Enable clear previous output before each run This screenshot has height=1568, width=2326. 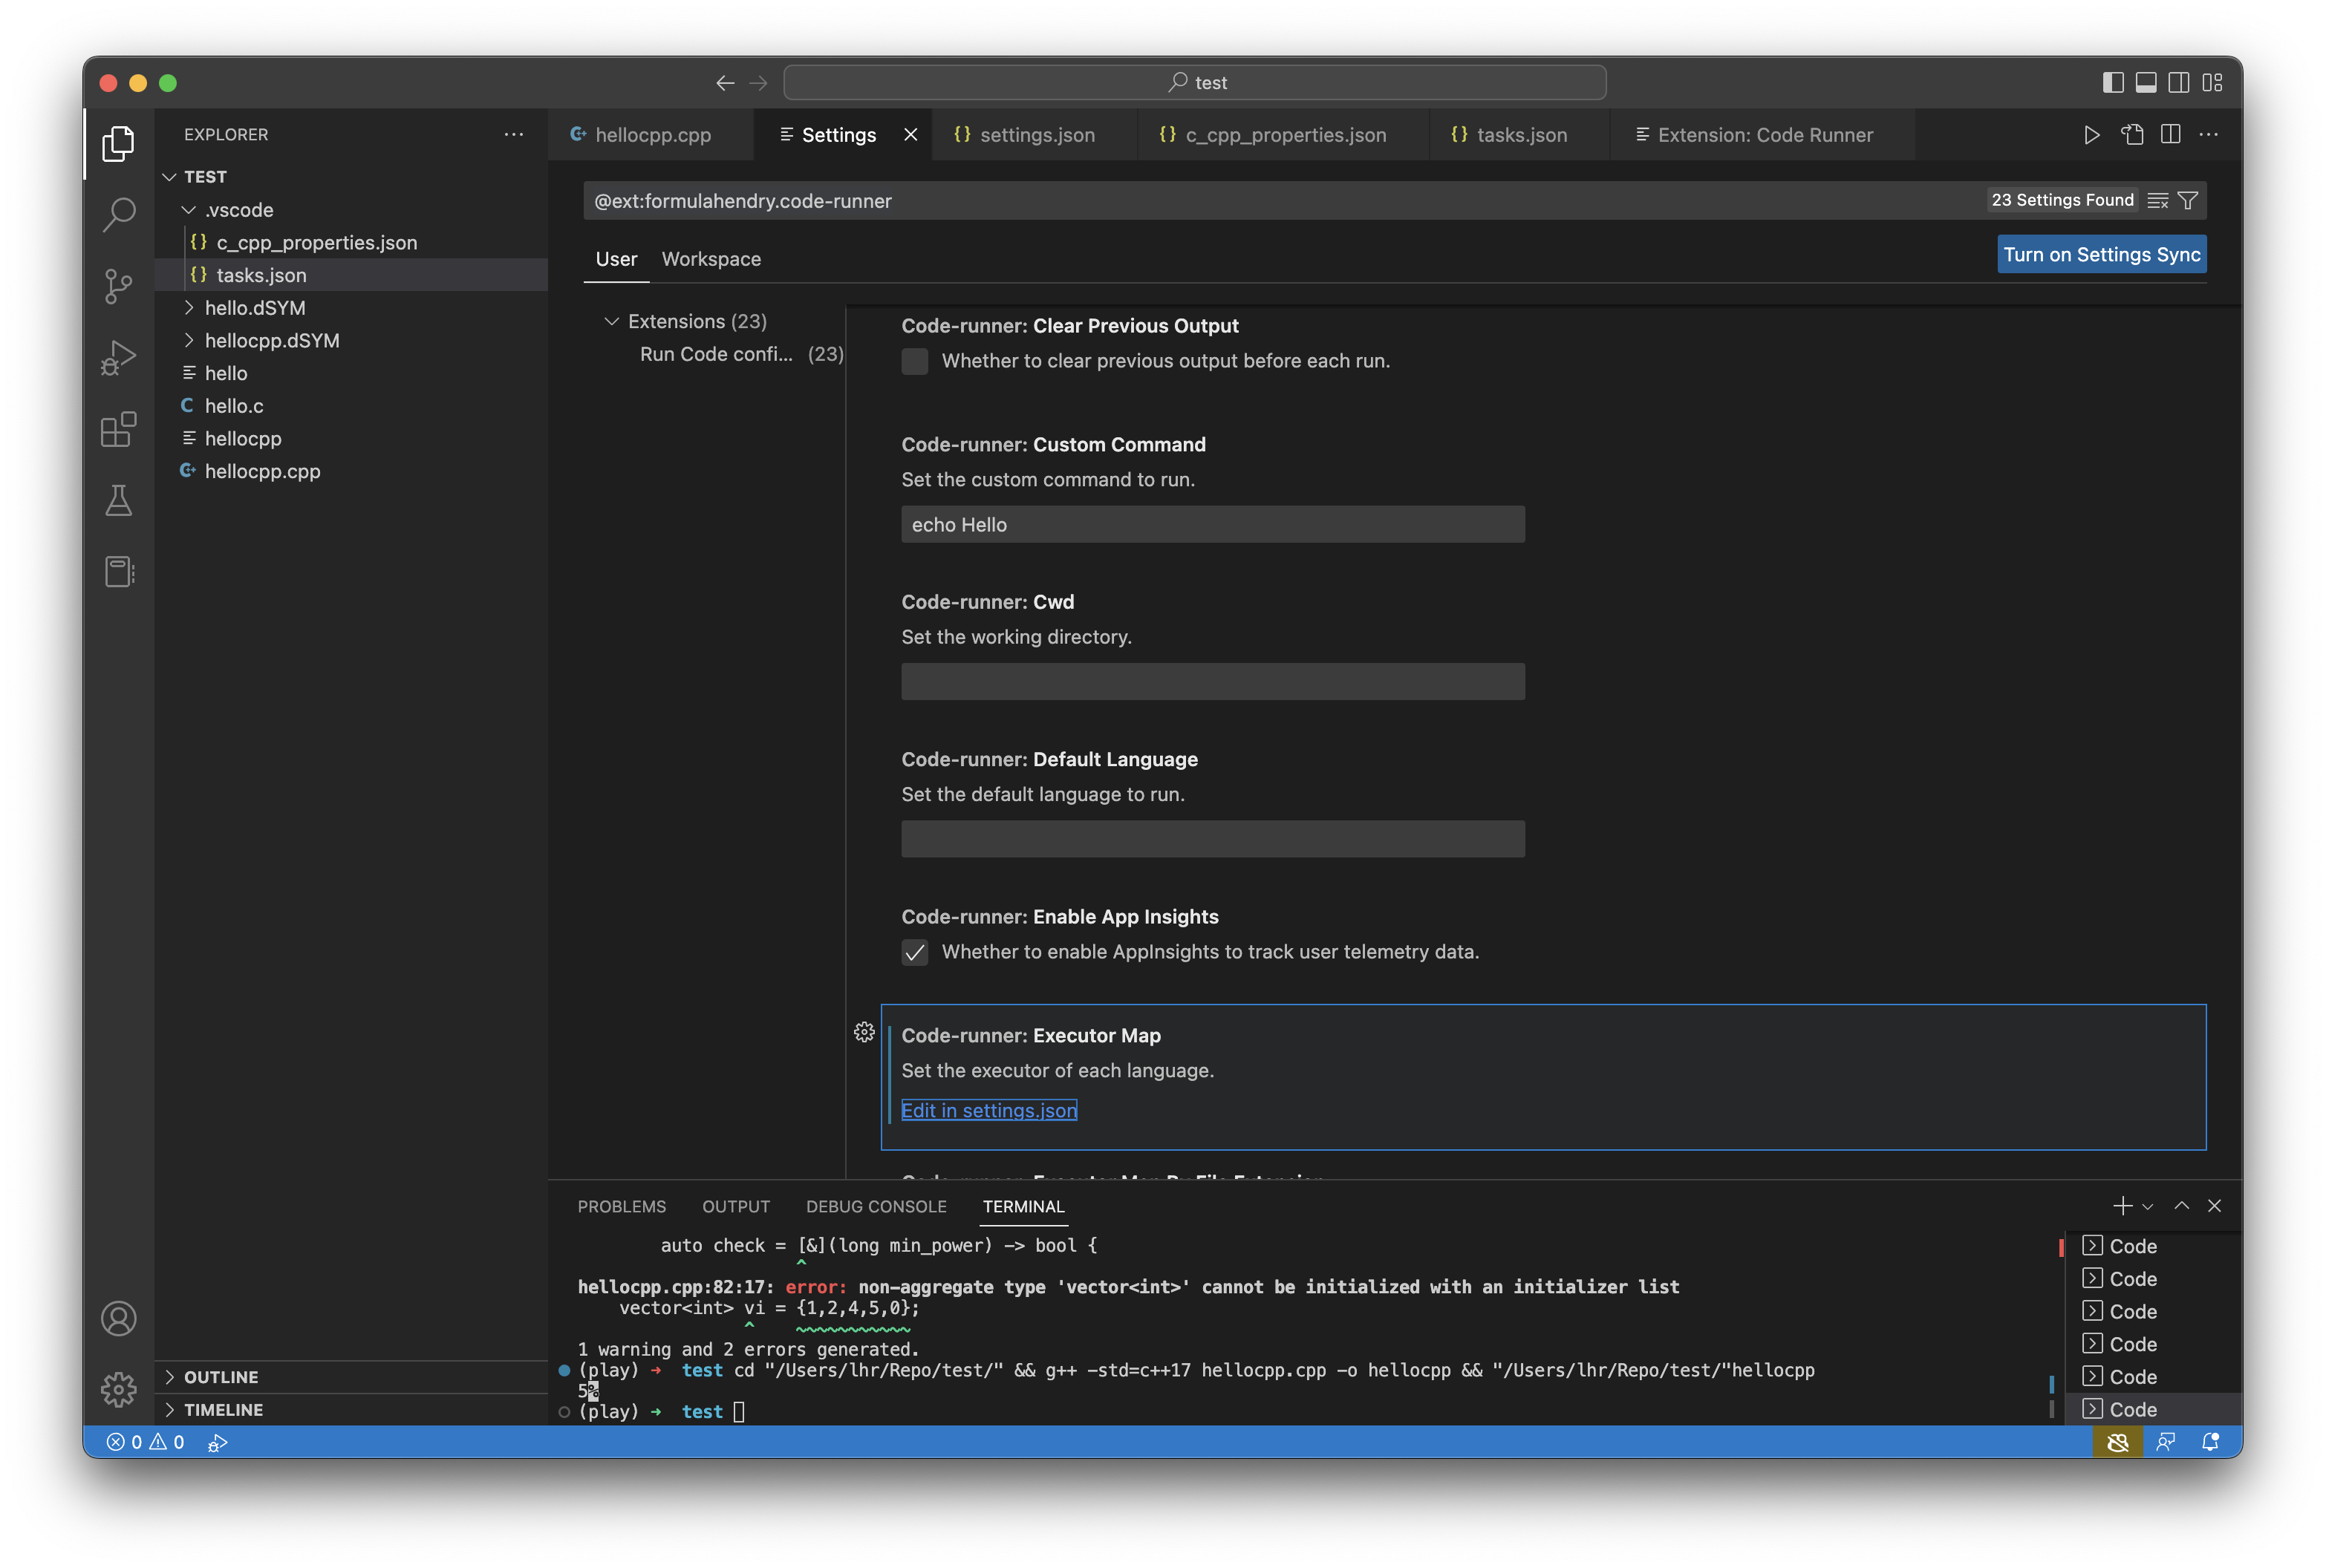(915, 361)
